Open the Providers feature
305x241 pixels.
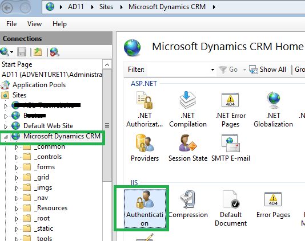145,148
